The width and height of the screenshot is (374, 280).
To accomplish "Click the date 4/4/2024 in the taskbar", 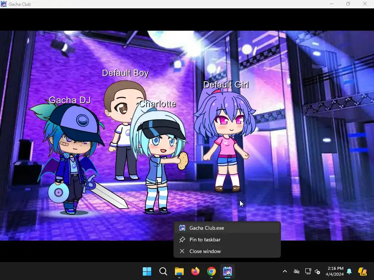I will (335, 274).
